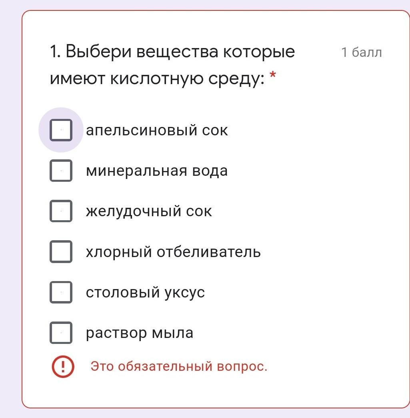Select the 'хлорный отбеливатель' checkbox
This screenshot has width=410, height=418.
61,251
